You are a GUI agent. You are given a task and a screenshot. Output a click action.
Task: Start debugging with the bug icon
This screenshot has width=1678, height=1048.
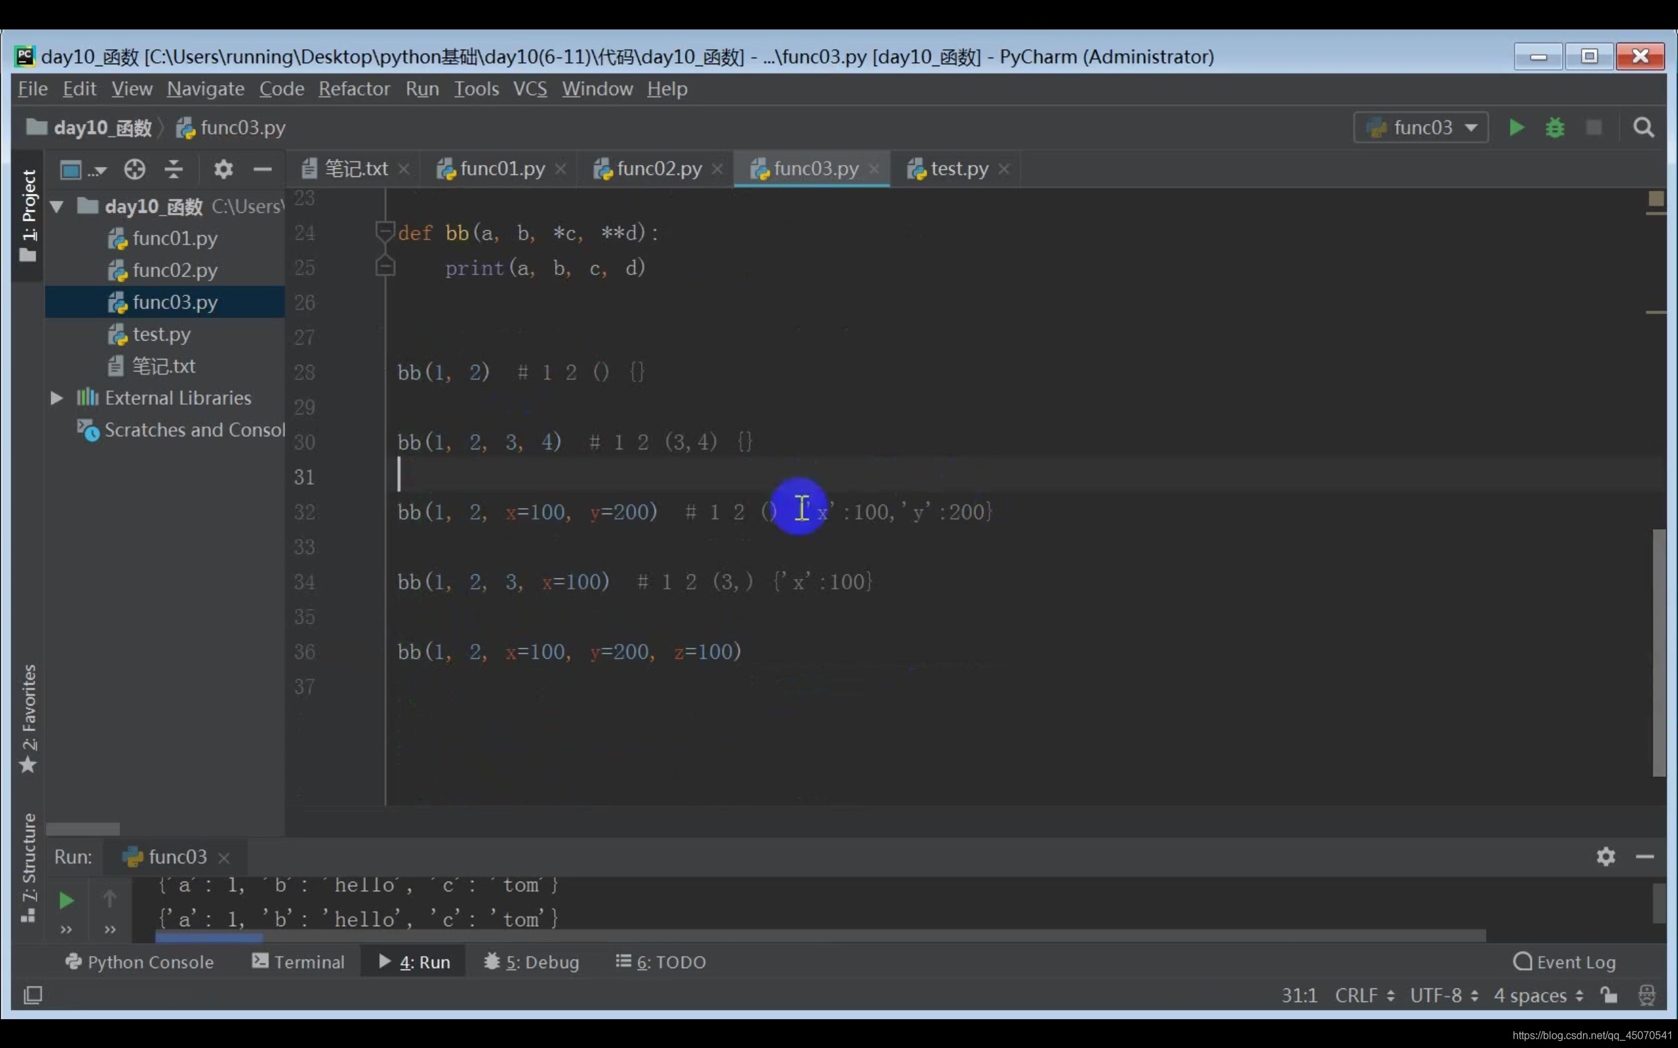pyautogui.click(x=1555, y=128)
